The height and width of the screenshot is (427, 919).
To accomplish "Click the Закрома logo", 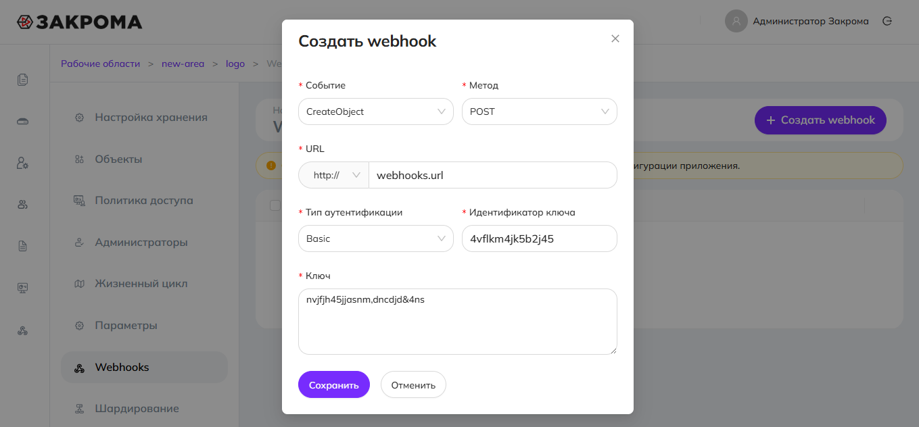I will tap(80, 22).
